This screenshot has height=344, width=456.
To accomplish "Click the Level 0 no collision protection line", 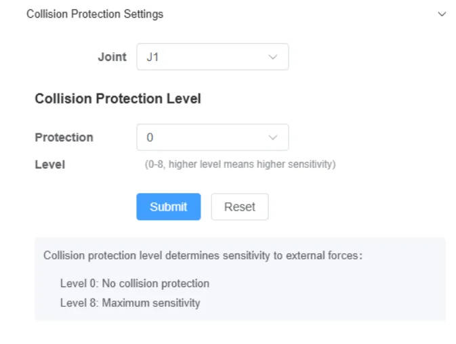I will (134, 283).
